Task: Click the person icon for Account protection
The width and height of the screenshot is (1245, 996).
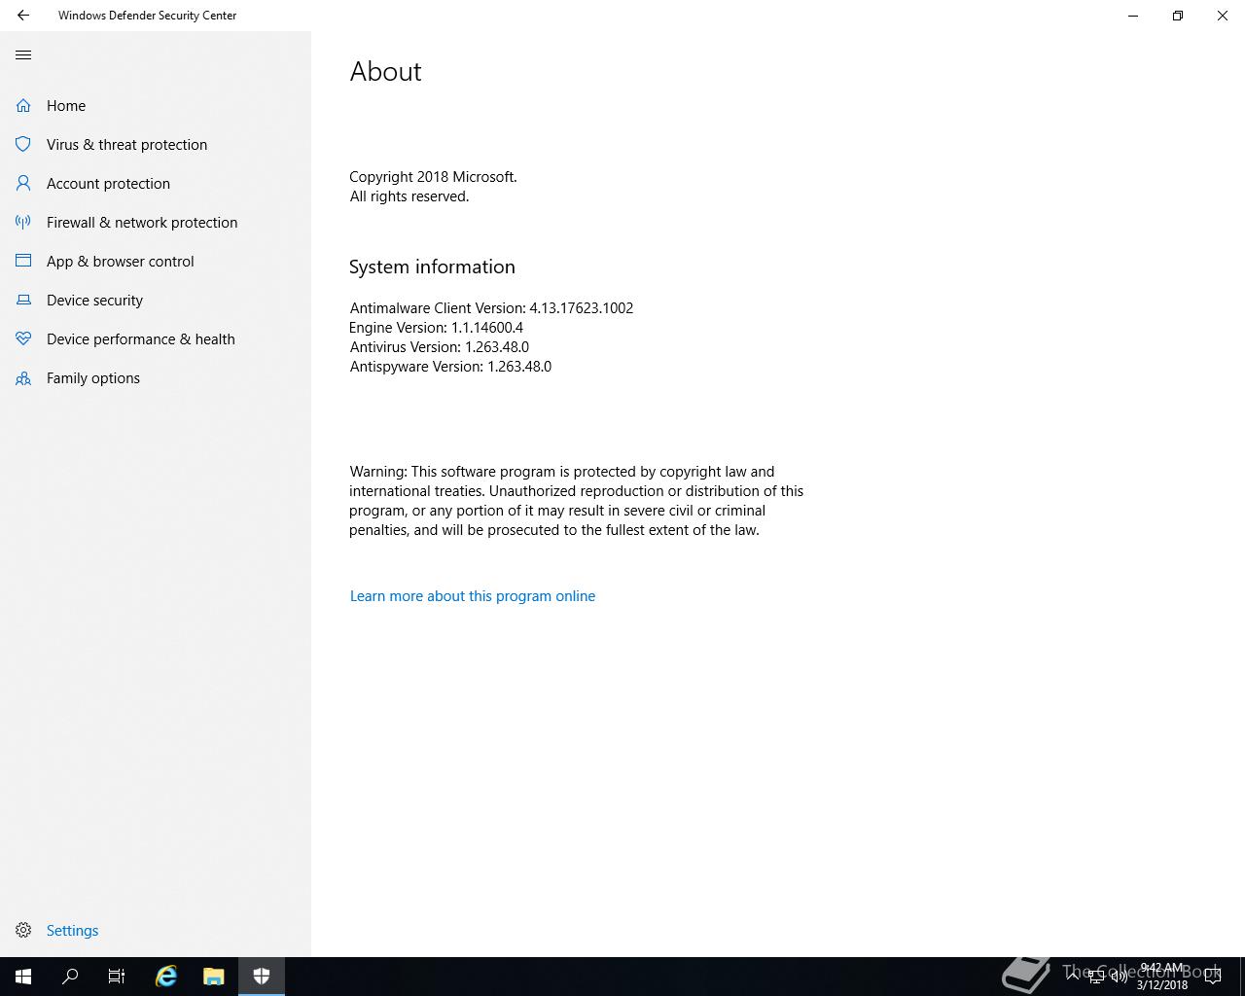Action: click(x=23, y=183)
